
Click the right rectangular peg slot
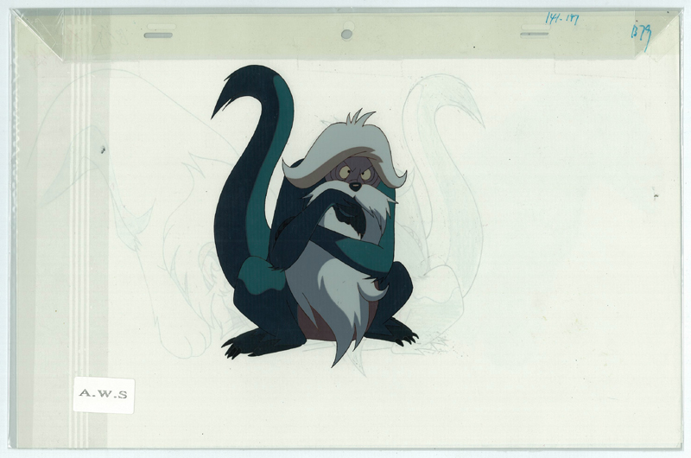[x=535, y=35]
